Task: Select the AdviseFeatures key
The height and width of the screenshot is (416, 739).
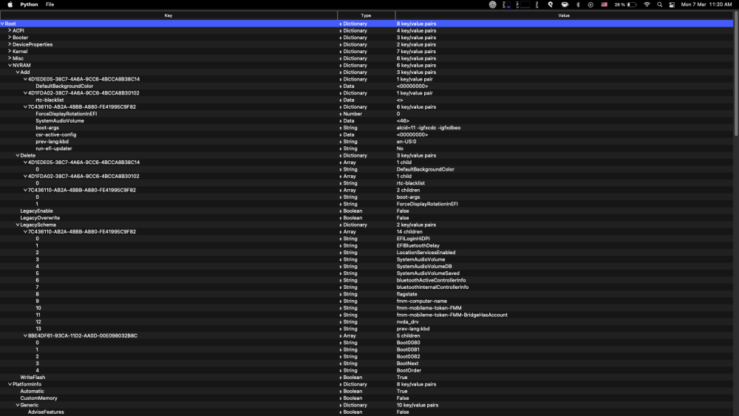Action: 46,412
